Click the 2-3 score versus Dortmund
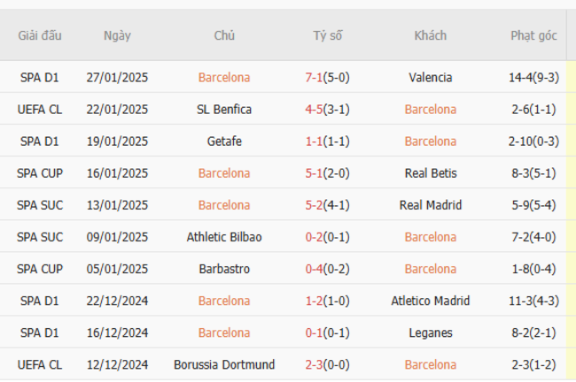The image size is (576, 382). point(314,364)
